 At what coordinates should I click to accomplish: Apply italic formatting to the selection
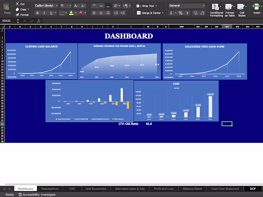44,13
